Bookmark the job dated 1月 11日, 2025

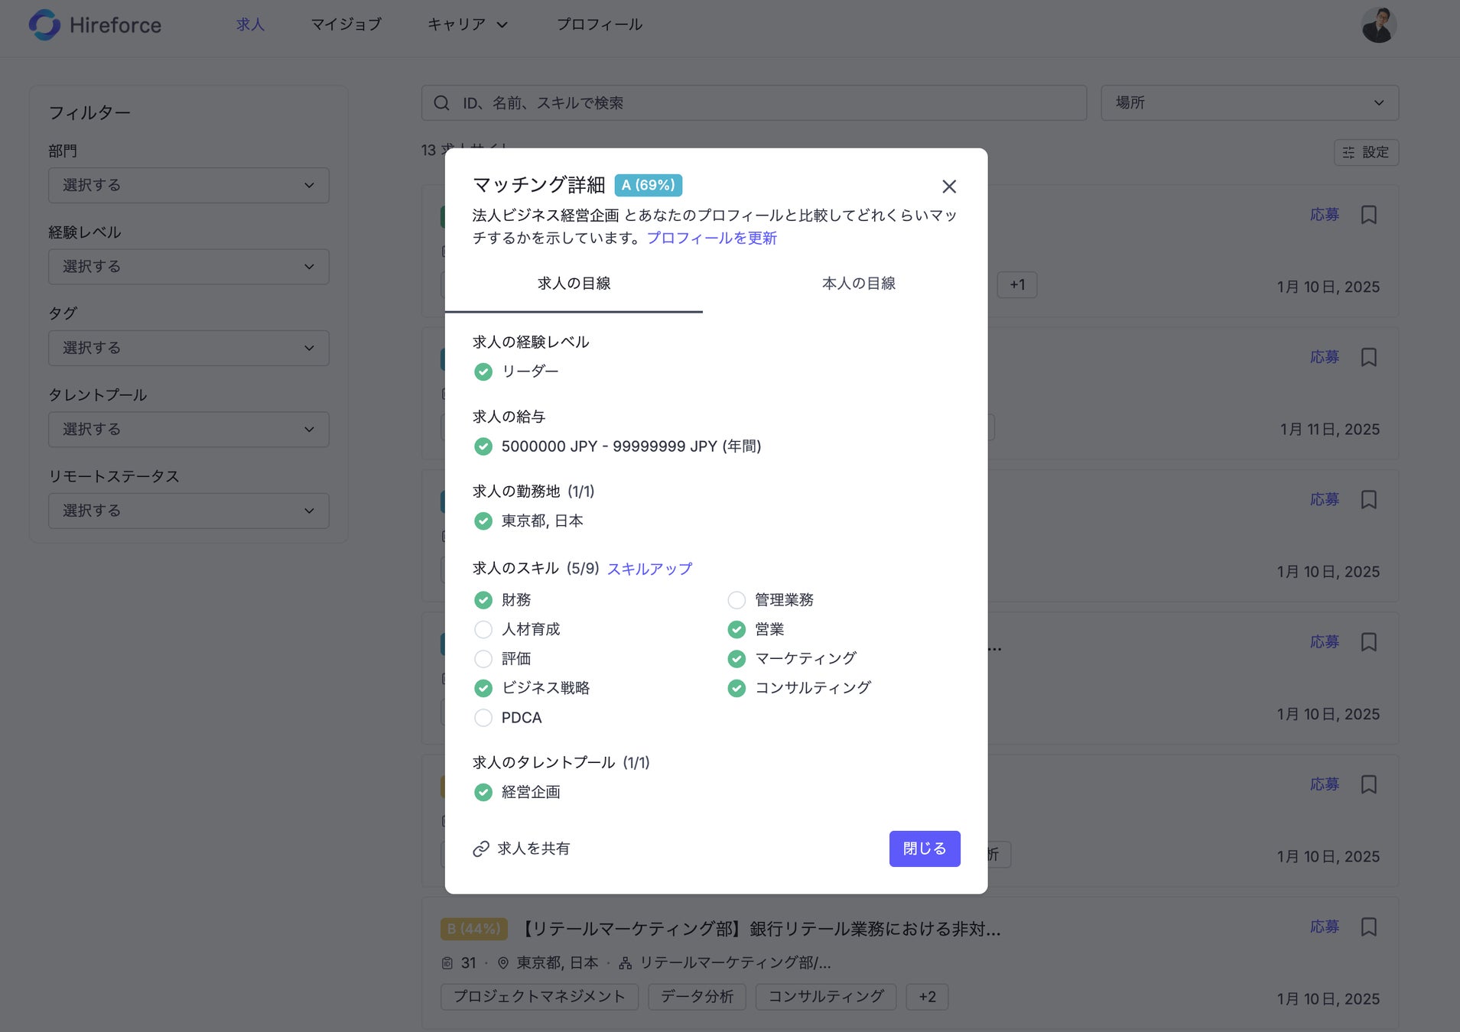(1368, 357)
